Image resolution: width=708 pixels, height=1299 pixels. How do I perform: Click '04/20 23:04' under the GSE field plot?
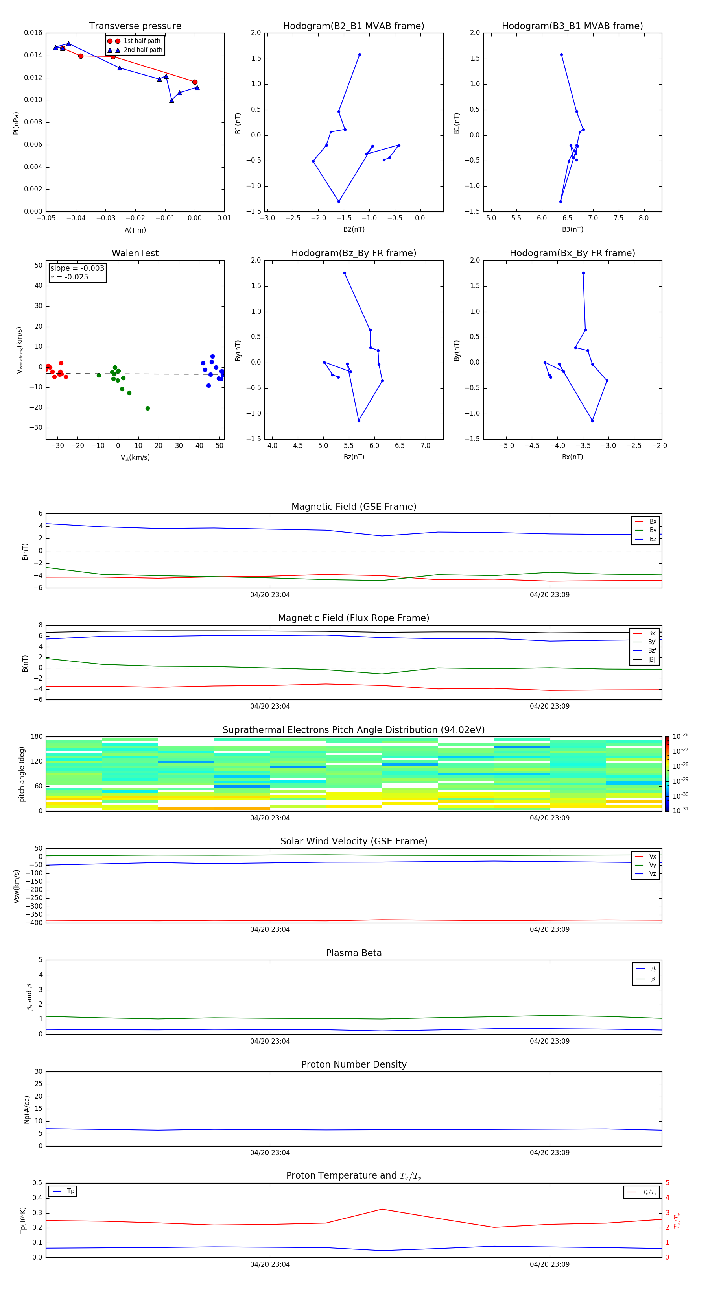[270, 595]
